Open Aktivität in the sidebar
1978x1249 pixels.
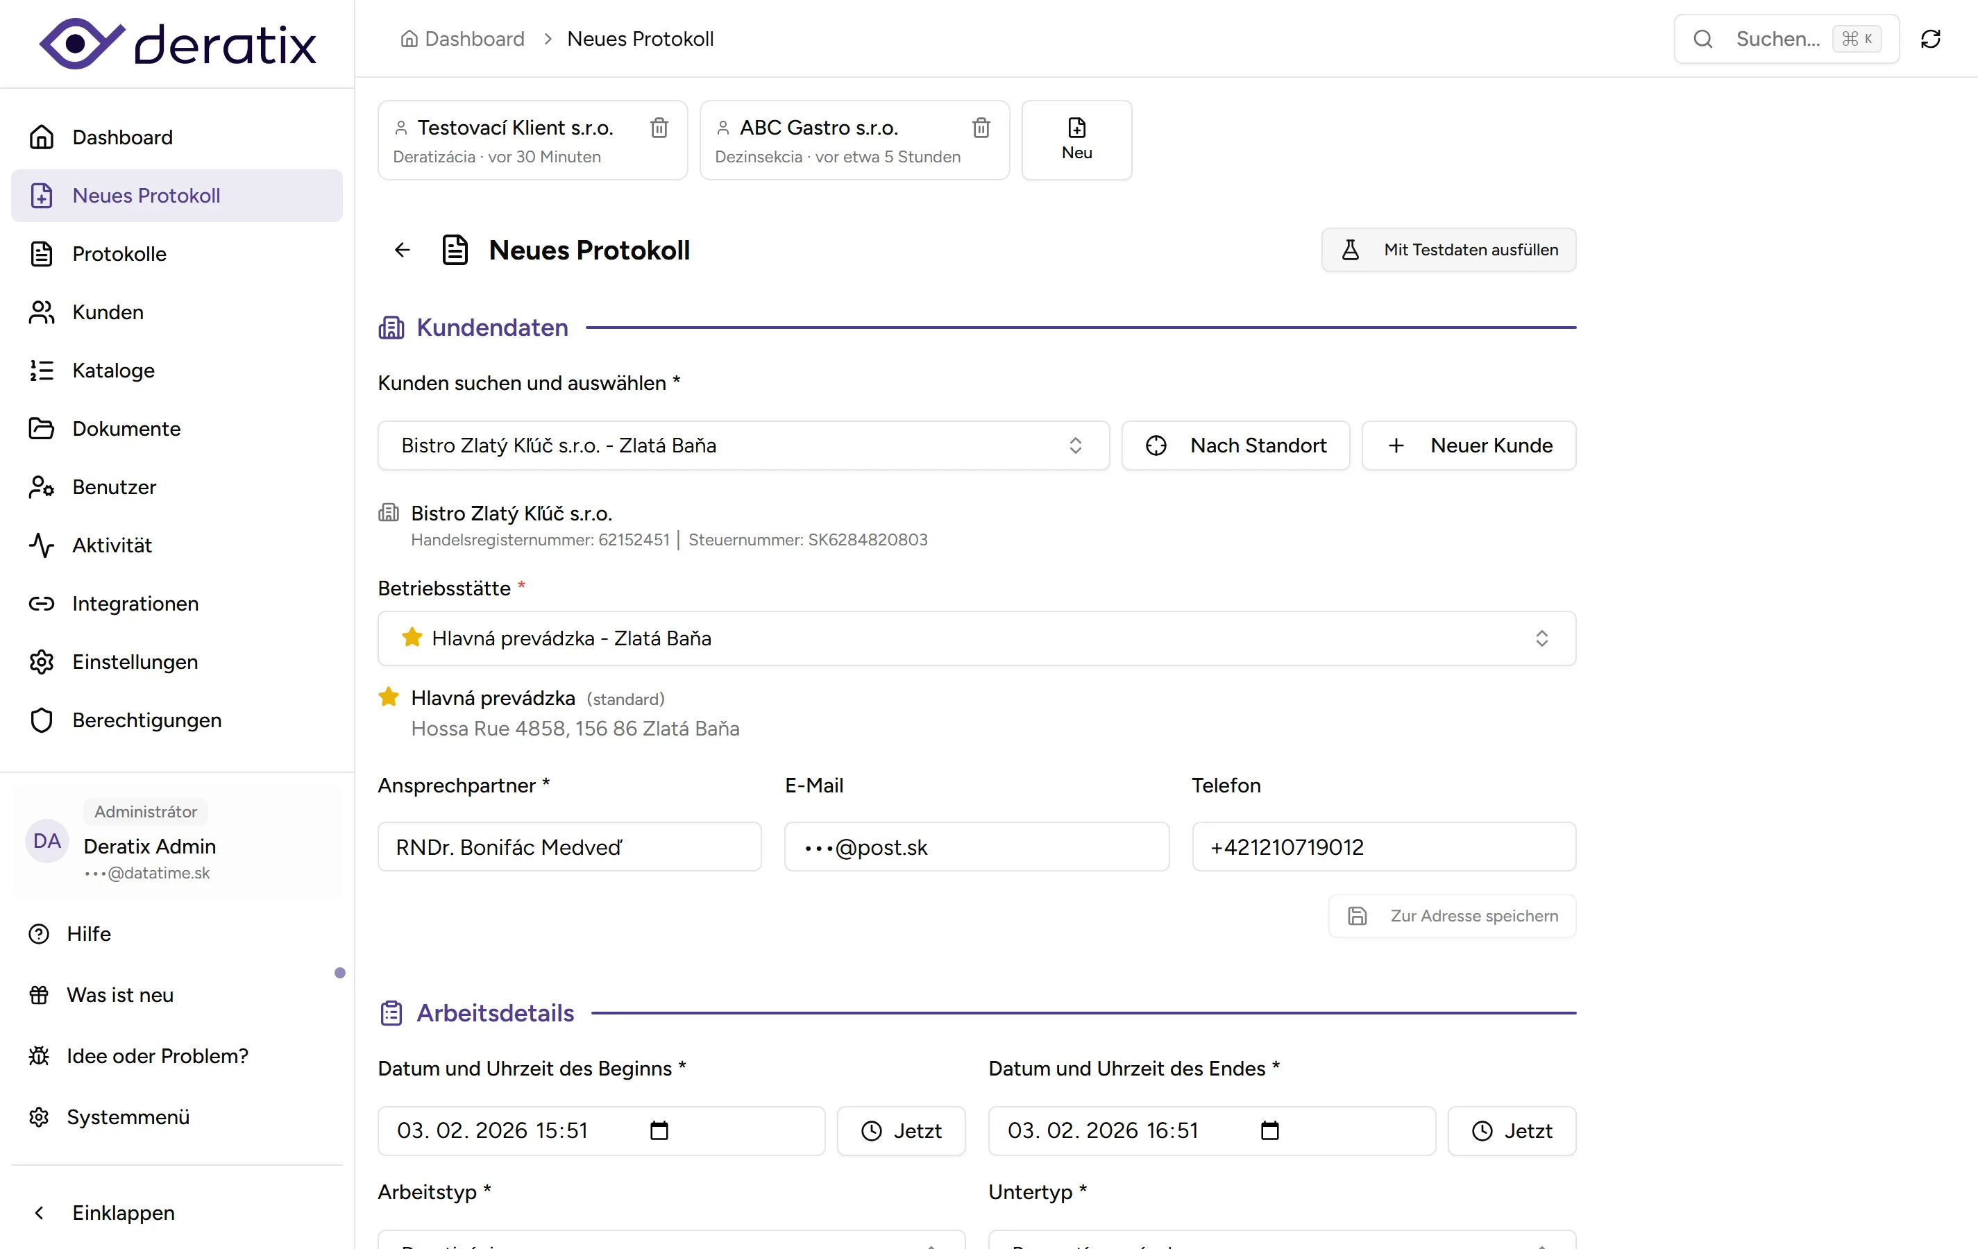[112, 545]
